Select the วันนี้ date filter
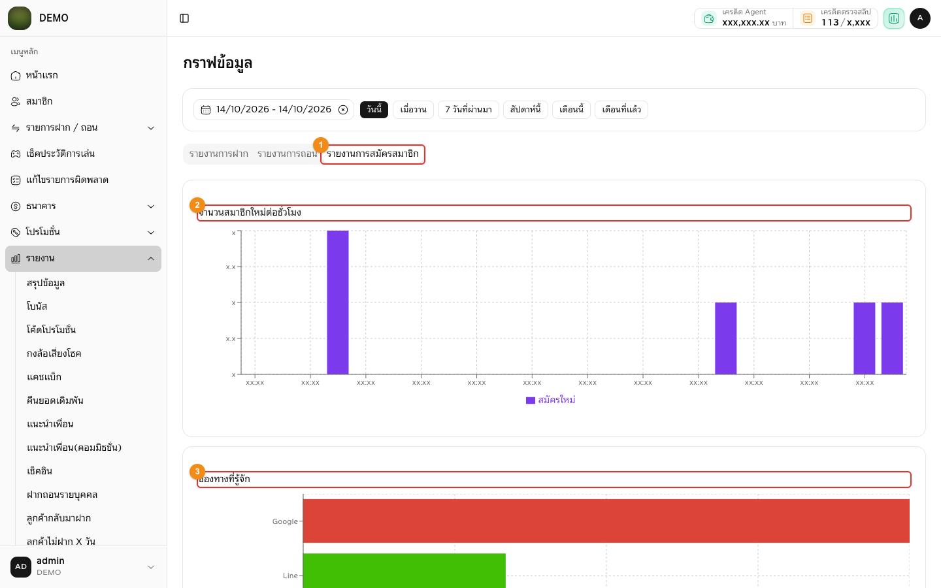941x588 pixels. pos(374,110)
